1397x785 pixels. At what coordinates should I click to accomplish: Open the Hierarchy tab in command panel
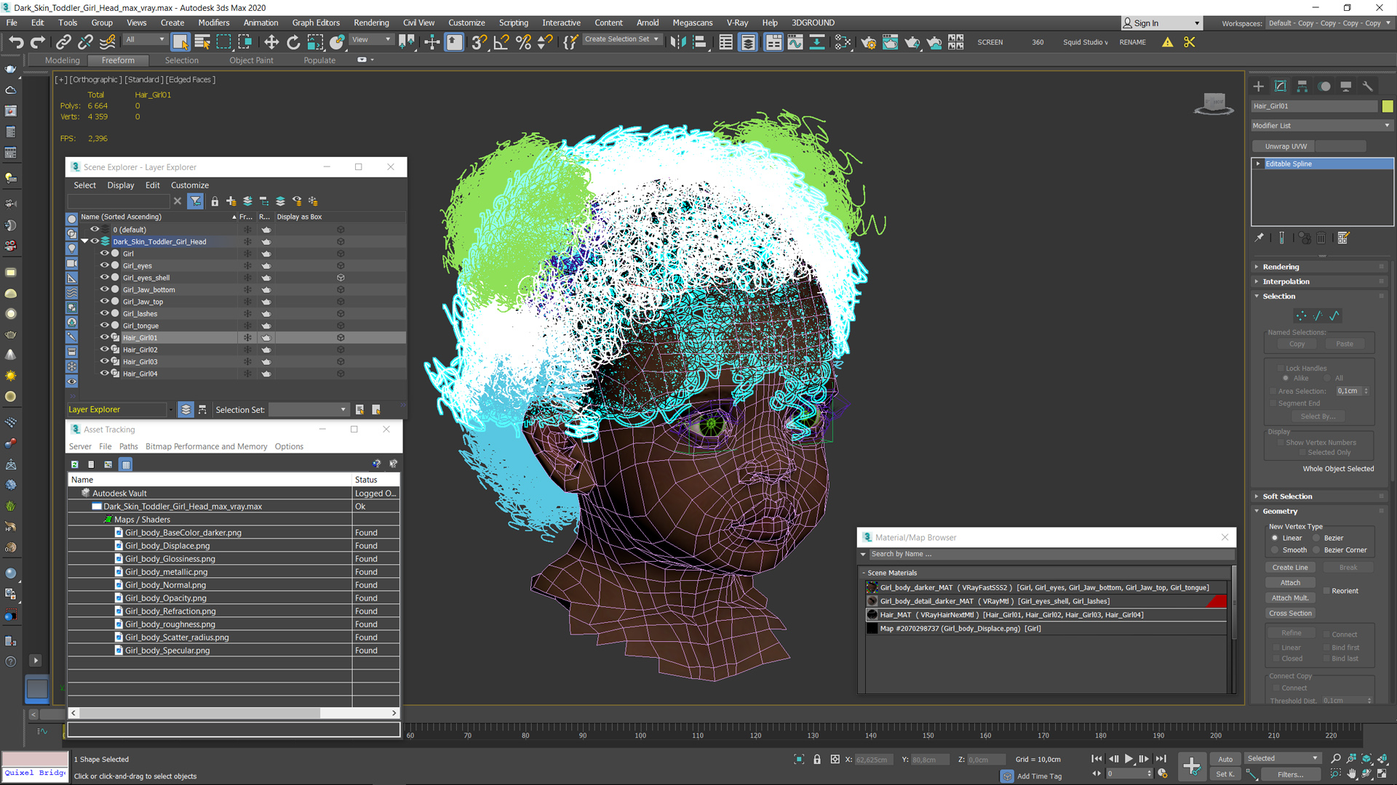tap(1302, 86)
